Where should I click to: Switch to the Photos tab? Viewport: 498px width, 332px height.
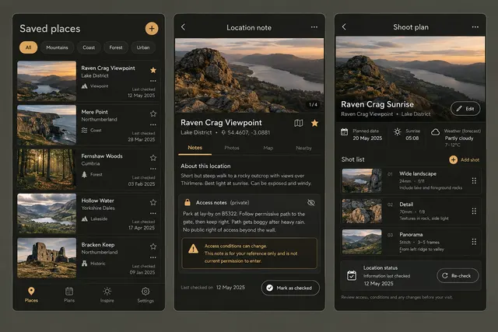(x=232, y=148)
